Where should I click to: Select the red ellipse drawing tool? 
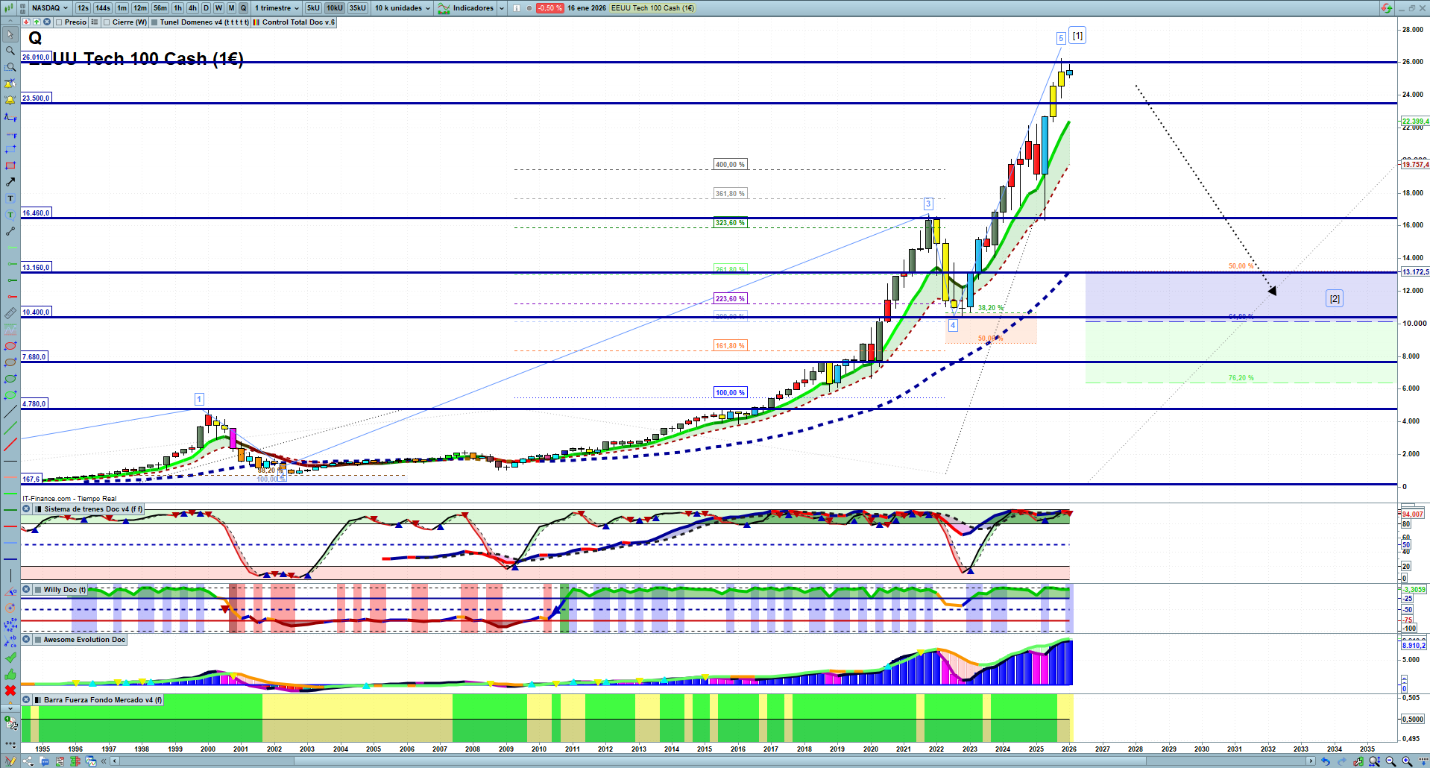tap(10, 346)
